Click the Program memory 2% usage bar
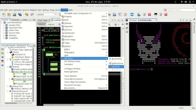This screenshot has width=196, height=110. tap(23, 82)
